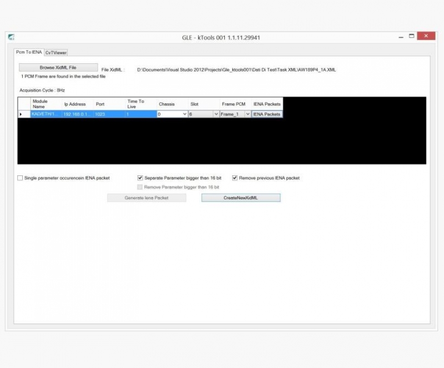
Task: Click the Ip Address cell 192.168.0.1
Action: pos(77,114)
